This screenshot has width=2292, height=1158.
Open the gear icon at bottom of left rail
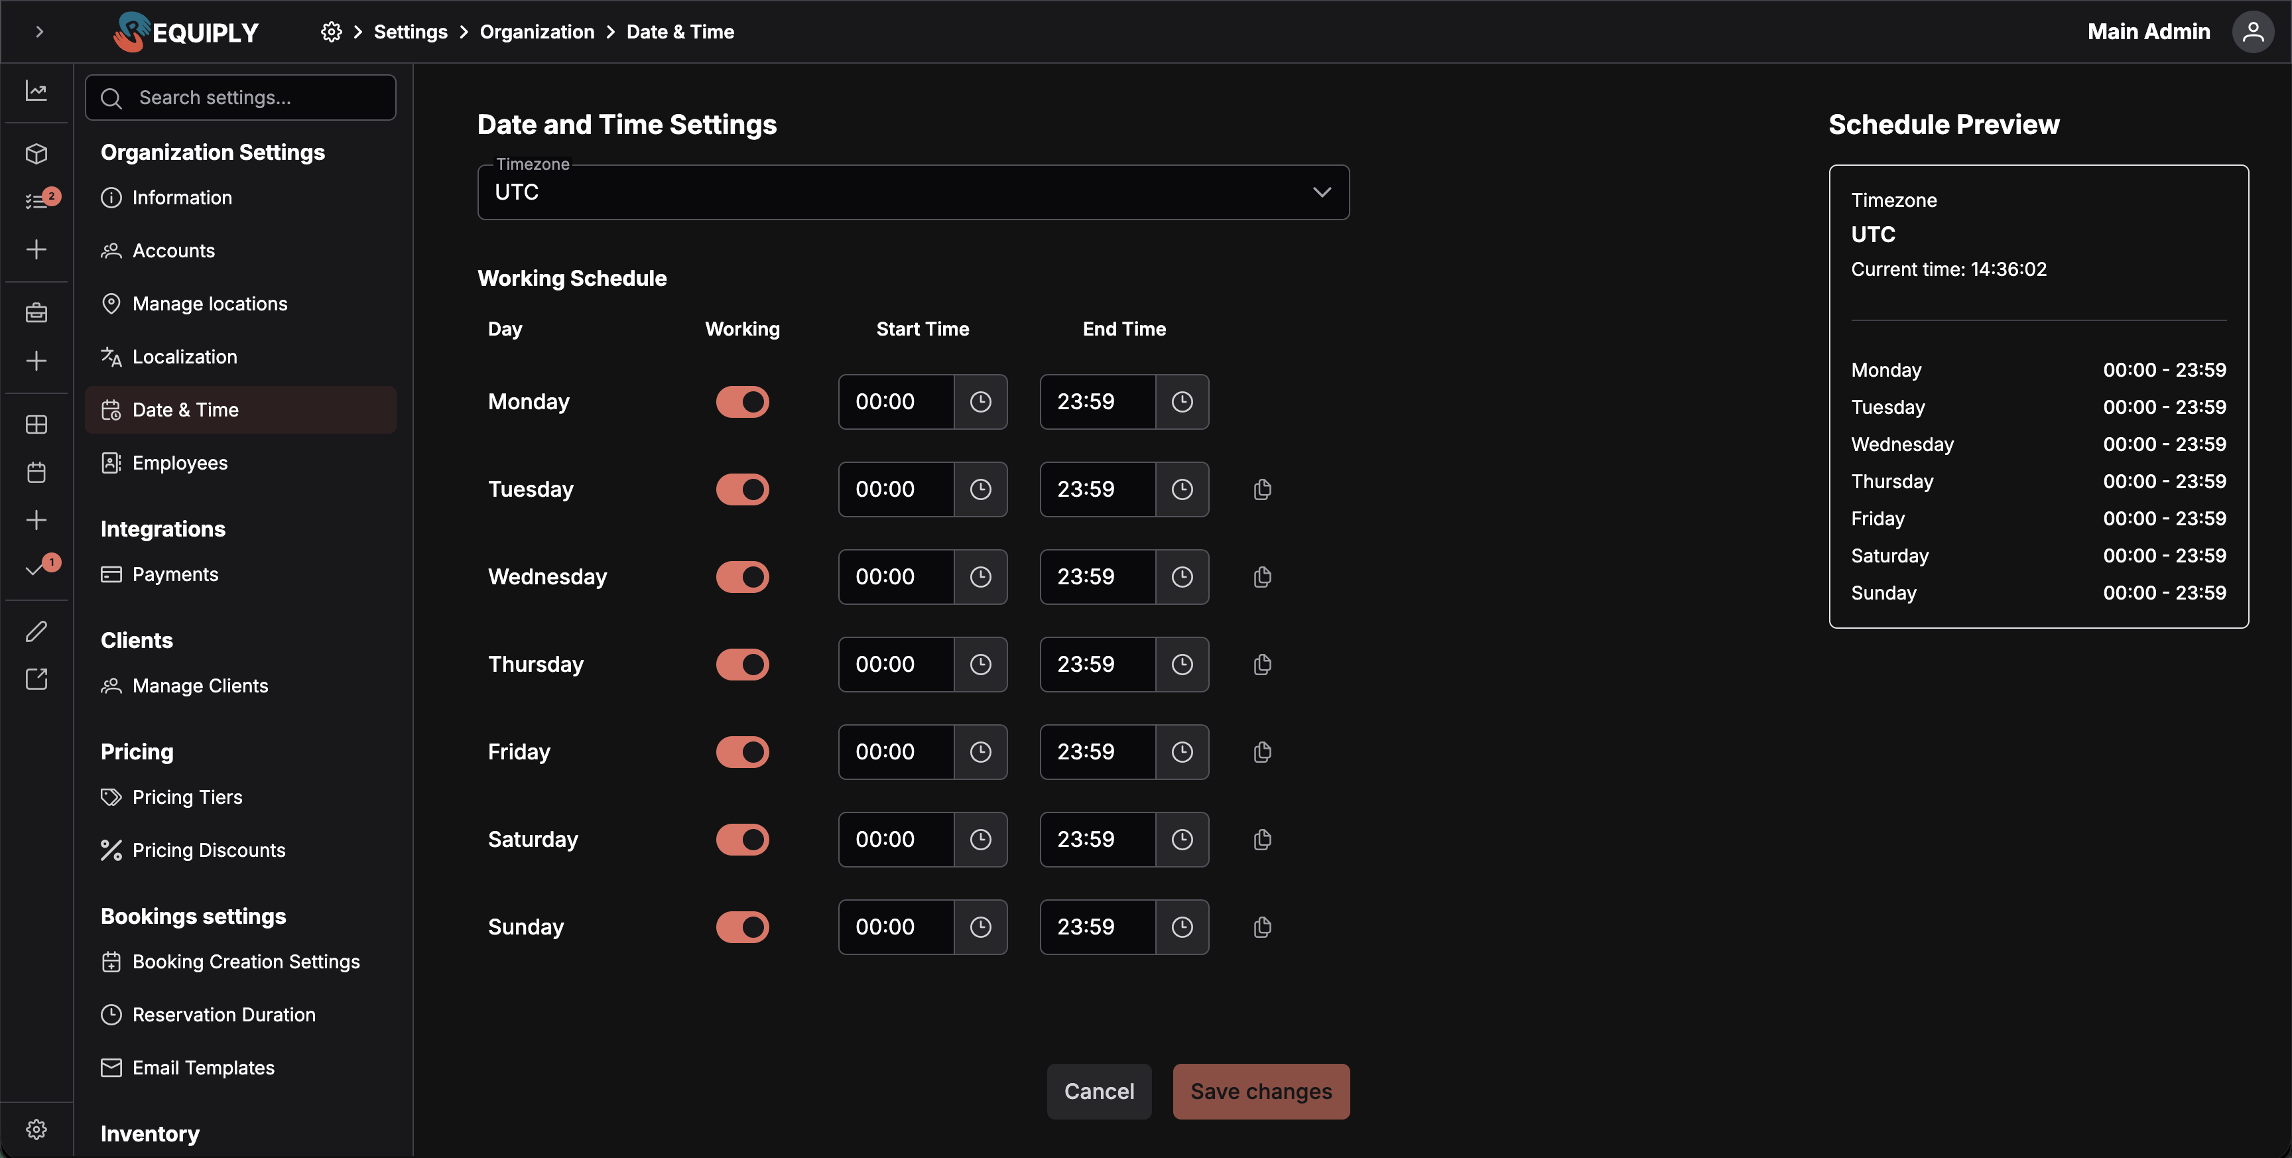(36, 1129)
